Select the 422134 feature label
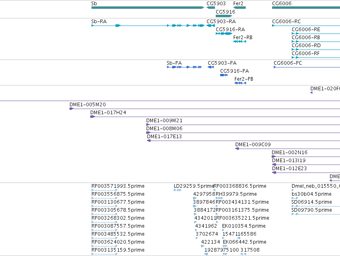 (211, 242)
